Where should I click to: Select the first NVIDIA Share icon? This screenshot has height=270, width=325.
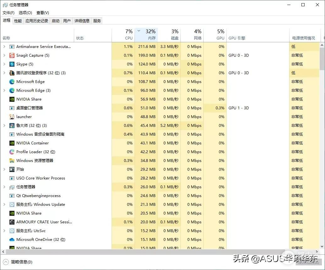click(x=12, y=99)
